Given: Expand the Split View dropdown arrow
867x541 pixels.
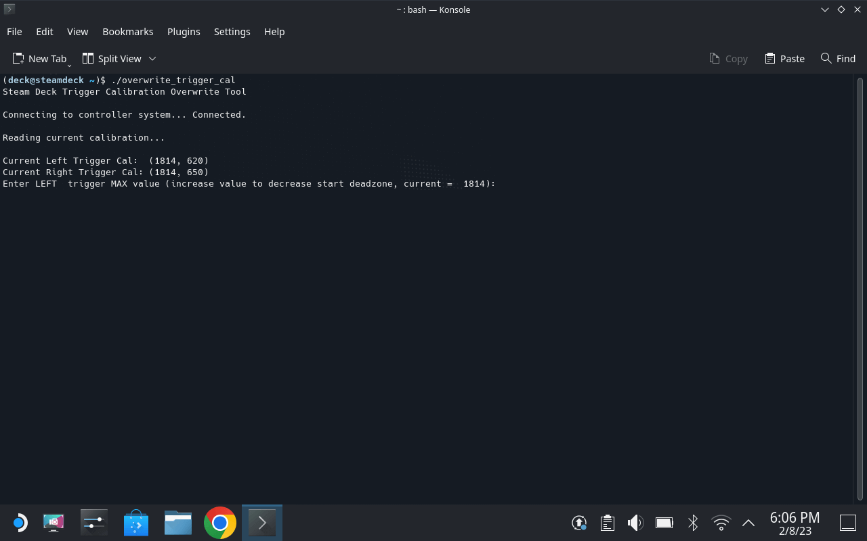Looking at the screenshot, I should pos(152,59).
